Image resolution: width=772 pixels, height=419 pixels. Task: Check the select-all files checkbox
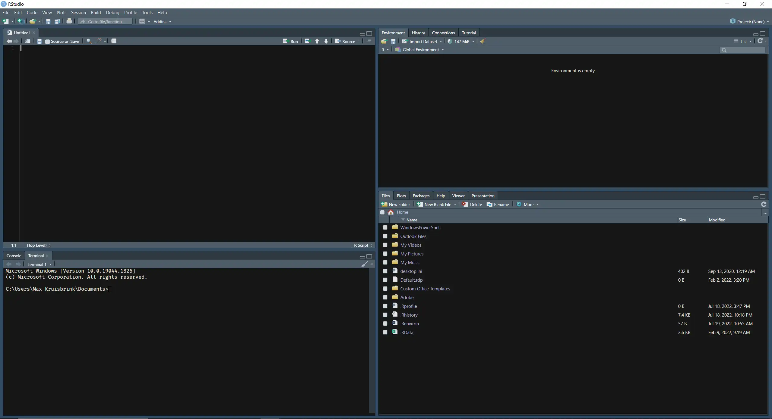coord(382,212)
